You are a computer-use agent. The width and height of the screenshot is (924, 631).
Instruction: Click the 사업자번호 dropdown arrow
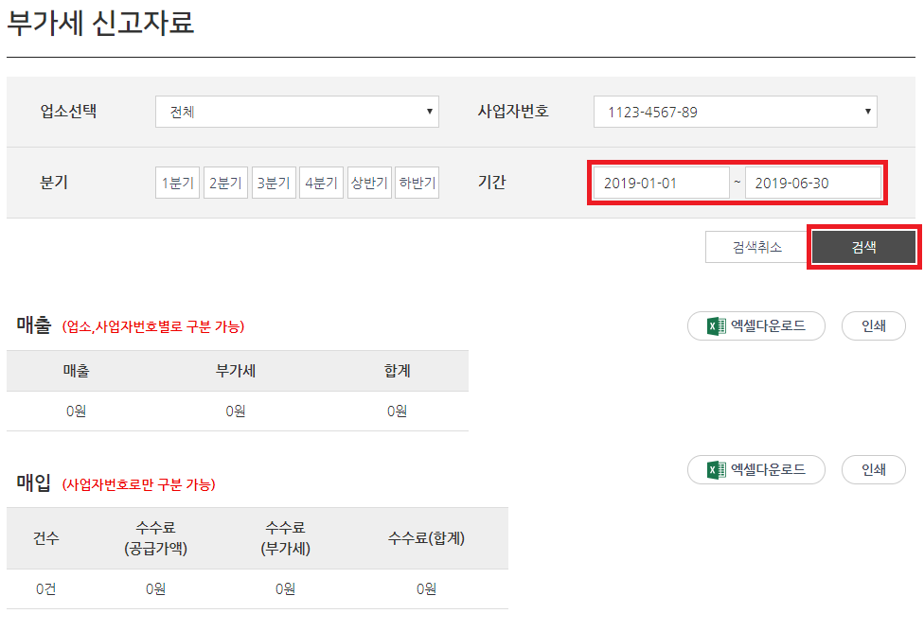pyautogui.click(x=867, y=112)
